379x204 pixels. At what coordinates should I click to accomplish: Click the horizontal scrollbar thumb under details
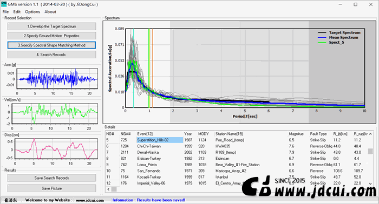click(x=114, y=189)
